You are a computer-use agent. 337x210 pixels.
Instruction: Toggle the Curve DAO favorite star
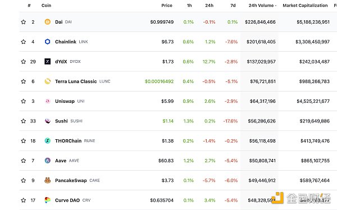(x=24, y=200)
